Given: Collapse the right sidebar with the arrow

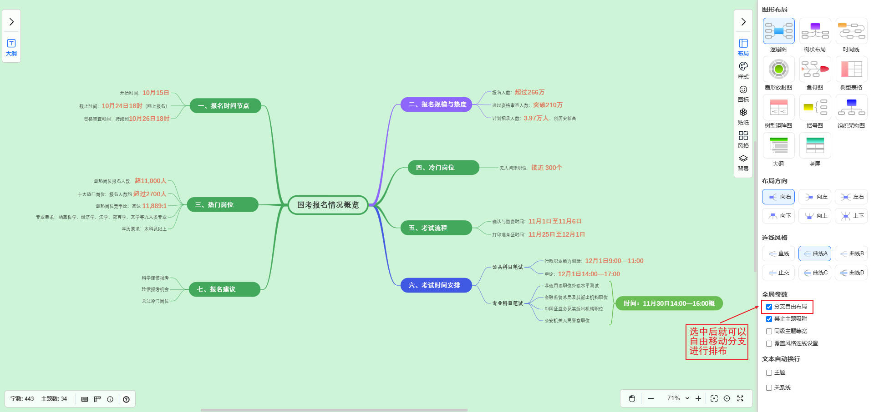Looking at the screenshot, I should (743, 22).
